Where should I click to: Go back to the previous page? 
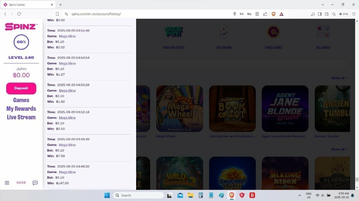point(5,14)
